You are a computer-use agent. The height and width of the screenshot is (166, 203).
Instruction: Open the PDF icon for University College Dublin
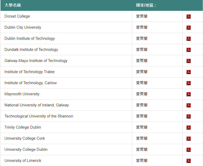[x=189, y=150]
